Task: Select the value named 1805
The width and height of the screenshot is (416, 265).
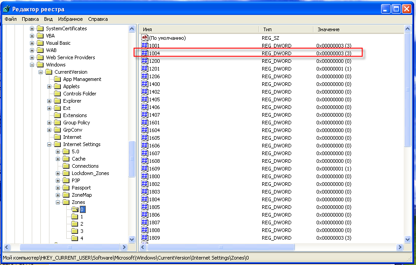Action: [x=154, y=207]
